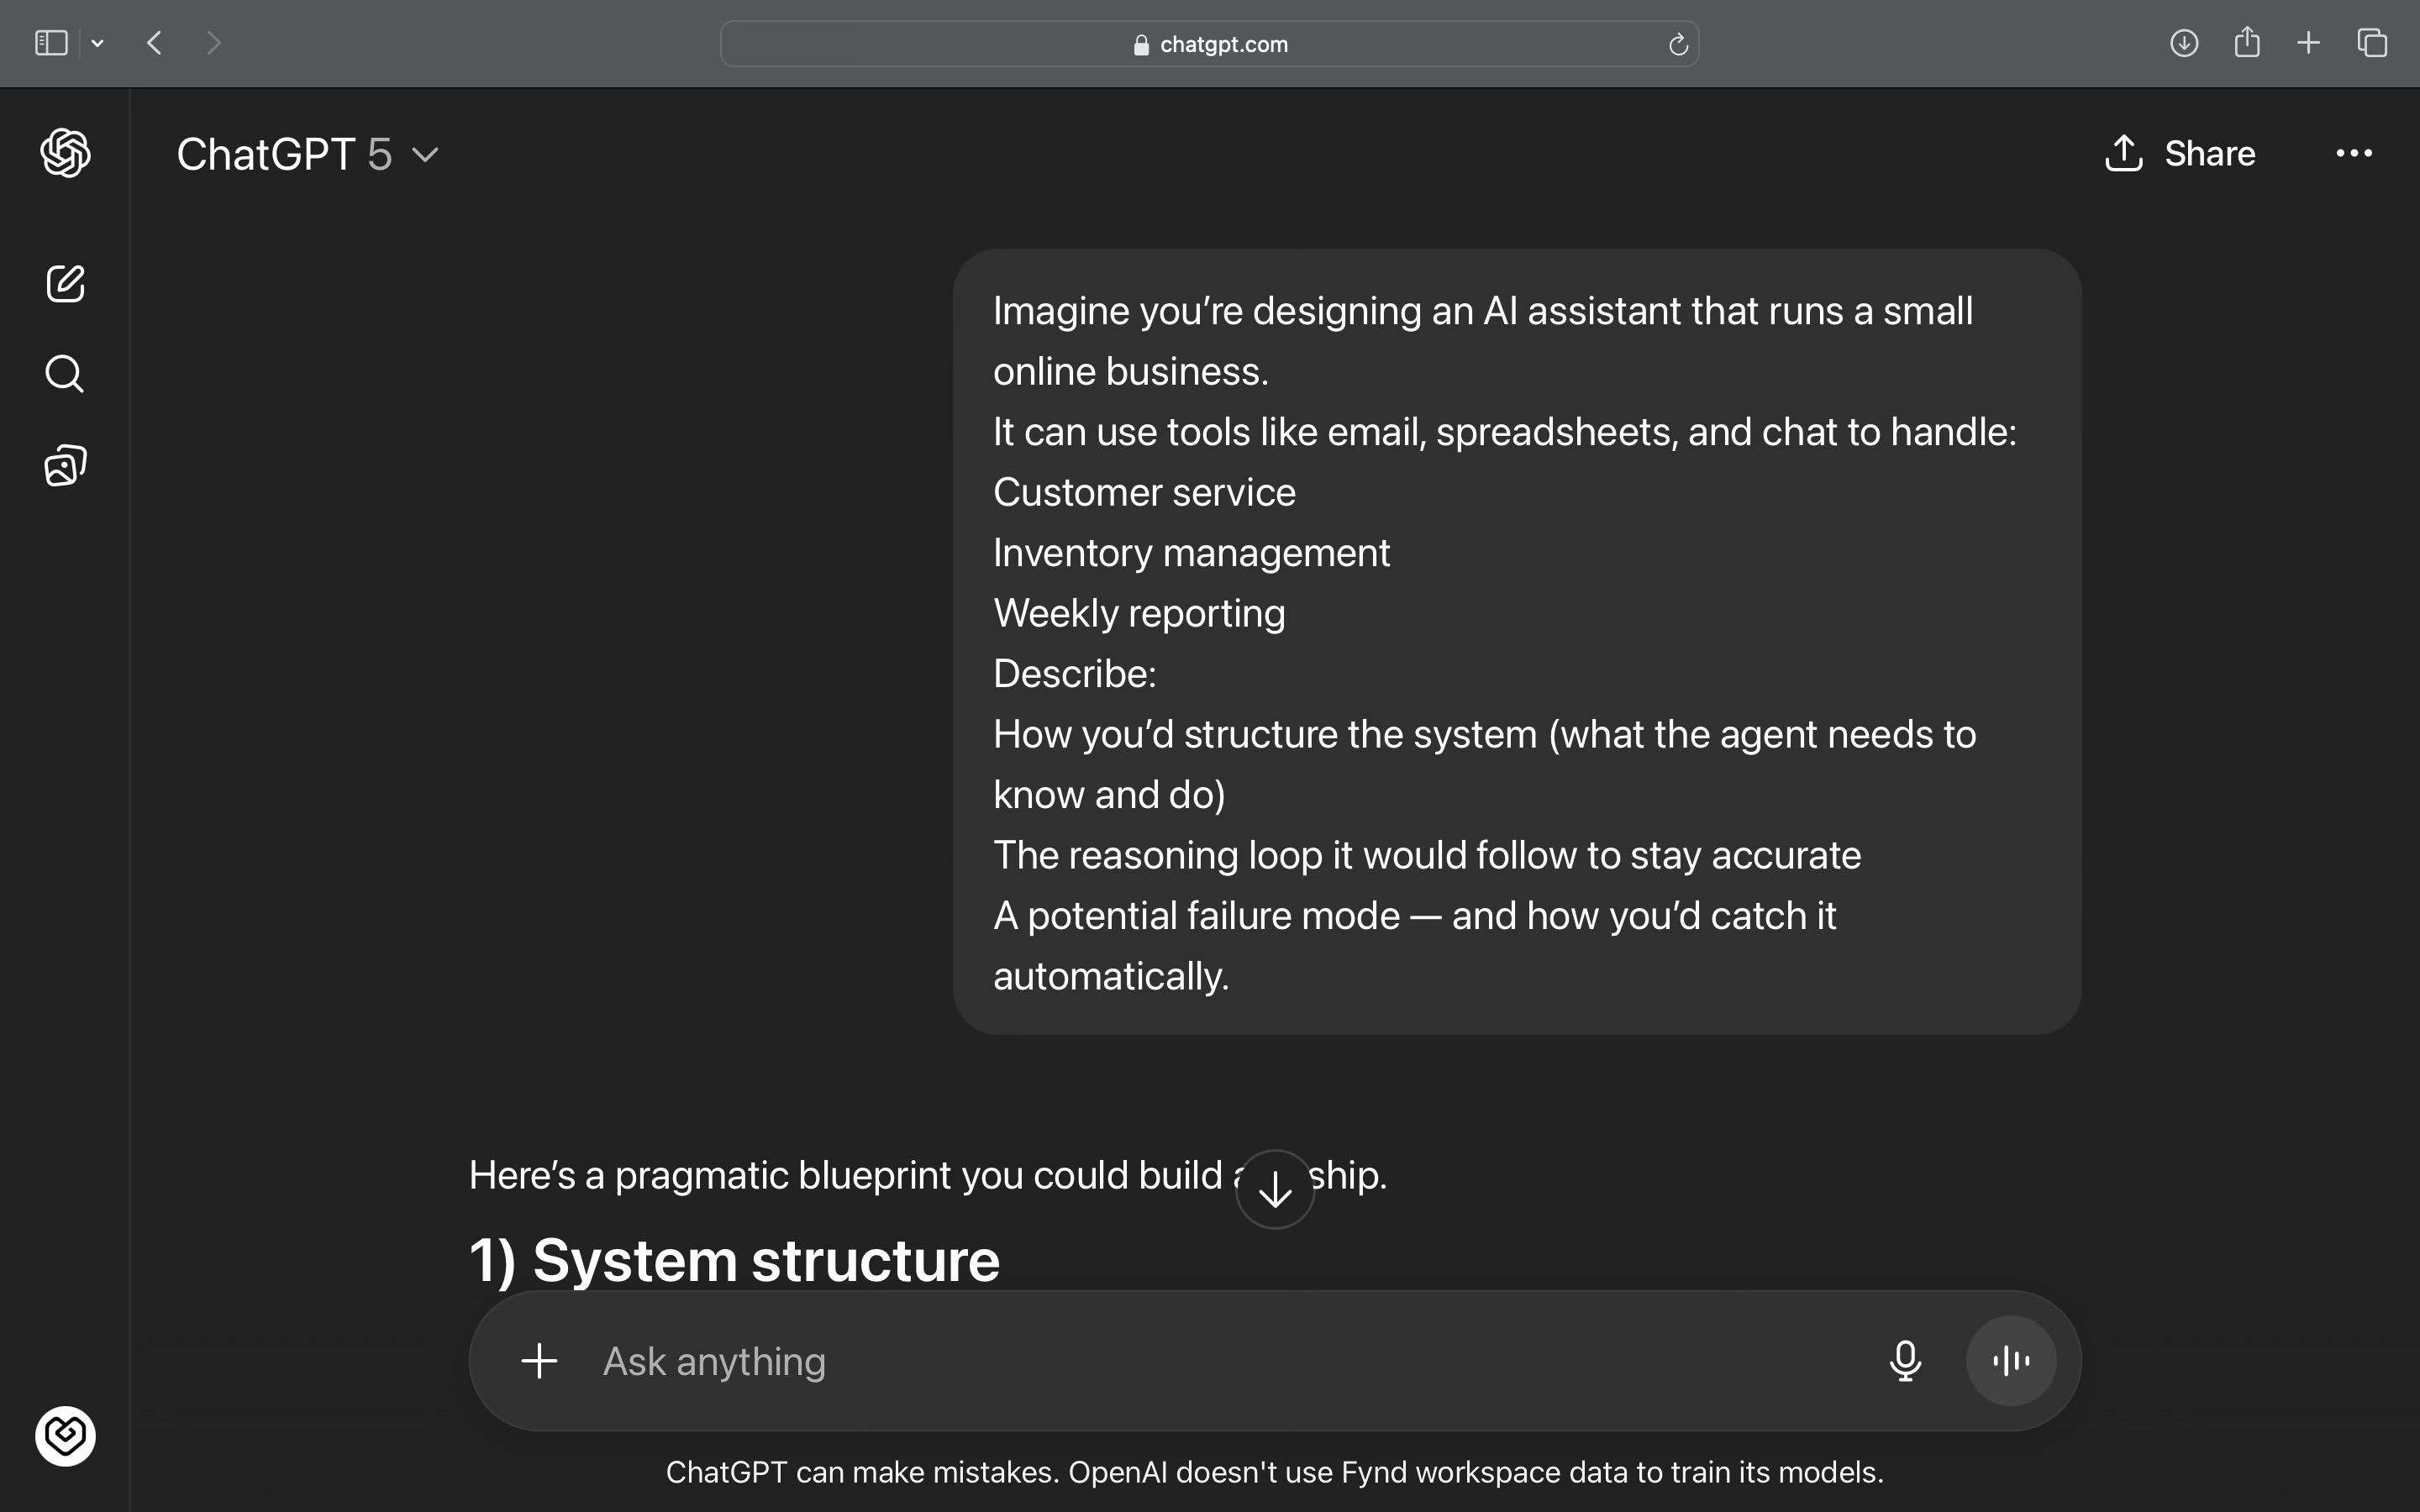Click the Ask anything input field
The width and height of the screenshot is (2420, 1512).
[1200, 1361]
